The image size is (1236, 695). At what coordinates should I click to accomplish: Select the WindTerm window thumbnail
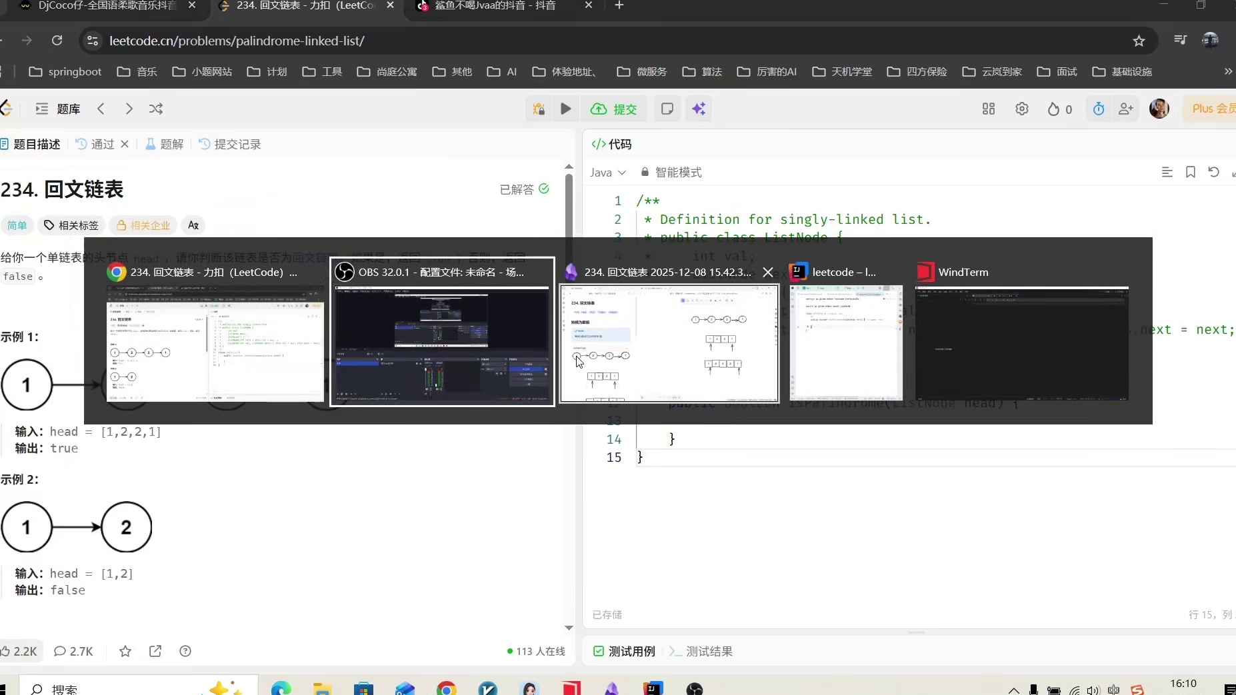(1021, 343)
